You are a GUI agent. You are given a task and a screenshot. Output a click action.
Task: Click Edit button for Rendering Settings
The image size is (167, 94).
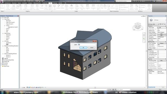pos(162,61)
